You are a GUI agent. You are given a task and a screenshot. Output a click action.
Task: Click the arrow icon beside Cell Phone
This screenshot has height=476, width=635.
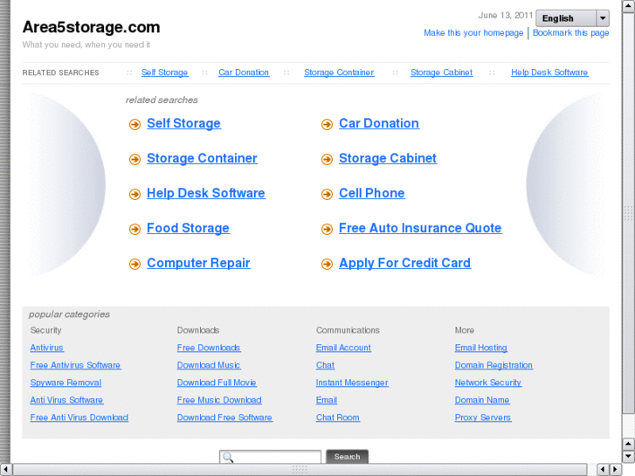pos(327,195)
